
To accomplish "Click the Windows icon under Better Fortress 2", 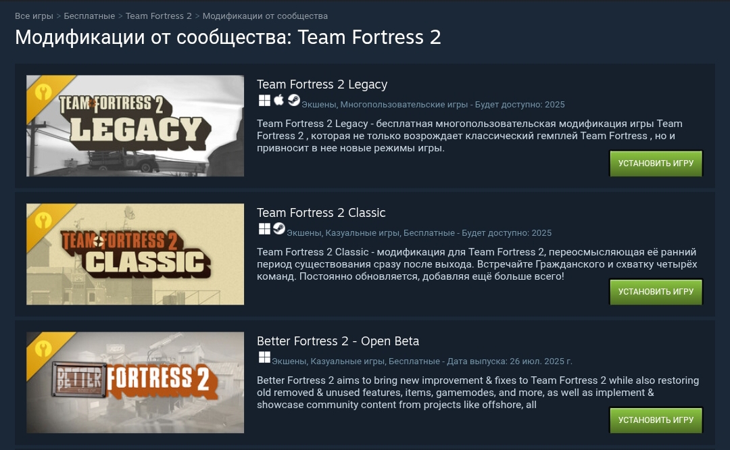I will pos(264,357).
